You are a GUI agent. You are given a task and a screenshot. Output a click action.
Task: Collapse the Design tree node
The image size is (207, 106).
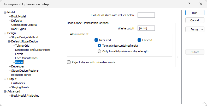coord(5,33)
